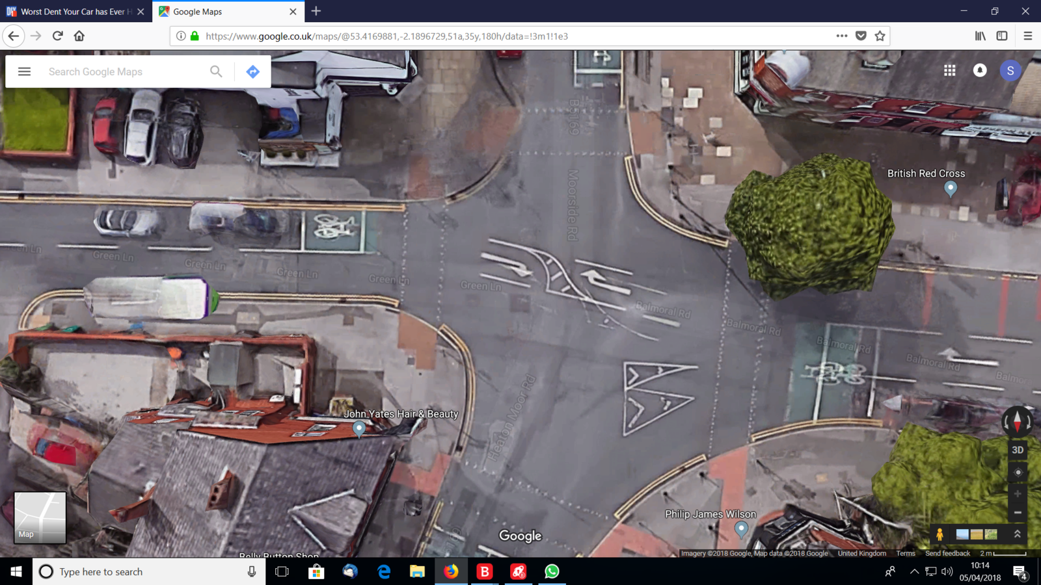Open a new browser tab
Screen dimensions: 1041x585
coord(316,12)
